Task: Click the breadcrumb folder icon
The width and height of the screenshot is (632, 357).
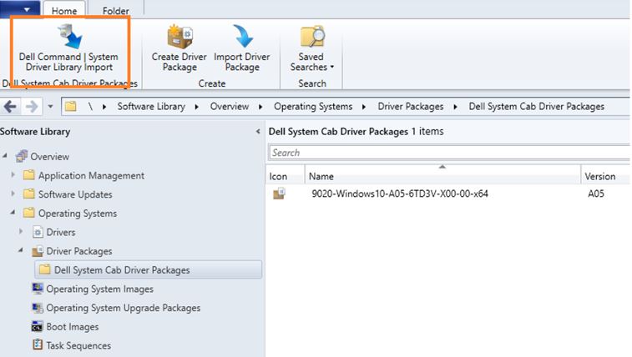Action: [70, 106]
